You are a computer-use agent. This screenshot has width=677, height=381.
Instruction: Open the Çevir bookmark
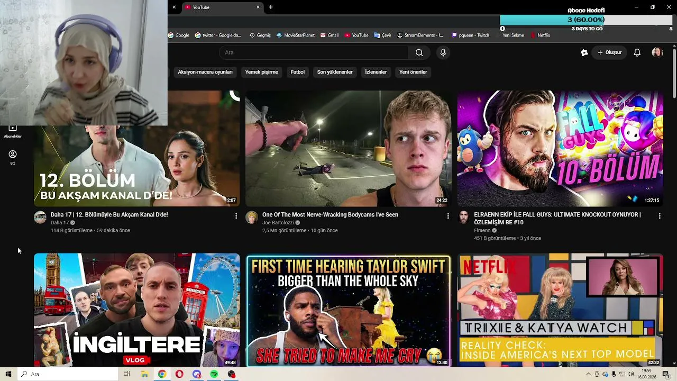tap(382, 35)
